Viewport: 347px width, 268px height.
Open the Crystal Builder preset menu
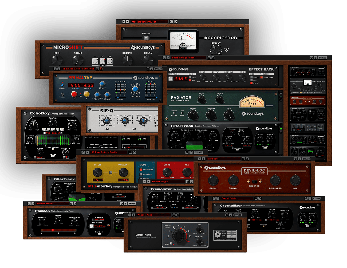[x=237, y=198]
